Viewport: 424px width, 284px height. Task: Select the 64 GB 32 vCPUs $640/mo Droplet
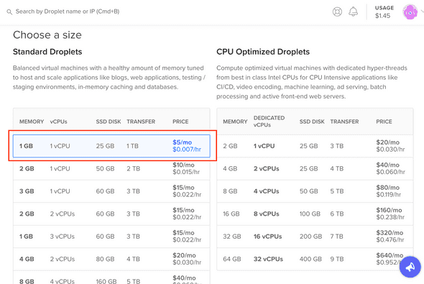315,259
